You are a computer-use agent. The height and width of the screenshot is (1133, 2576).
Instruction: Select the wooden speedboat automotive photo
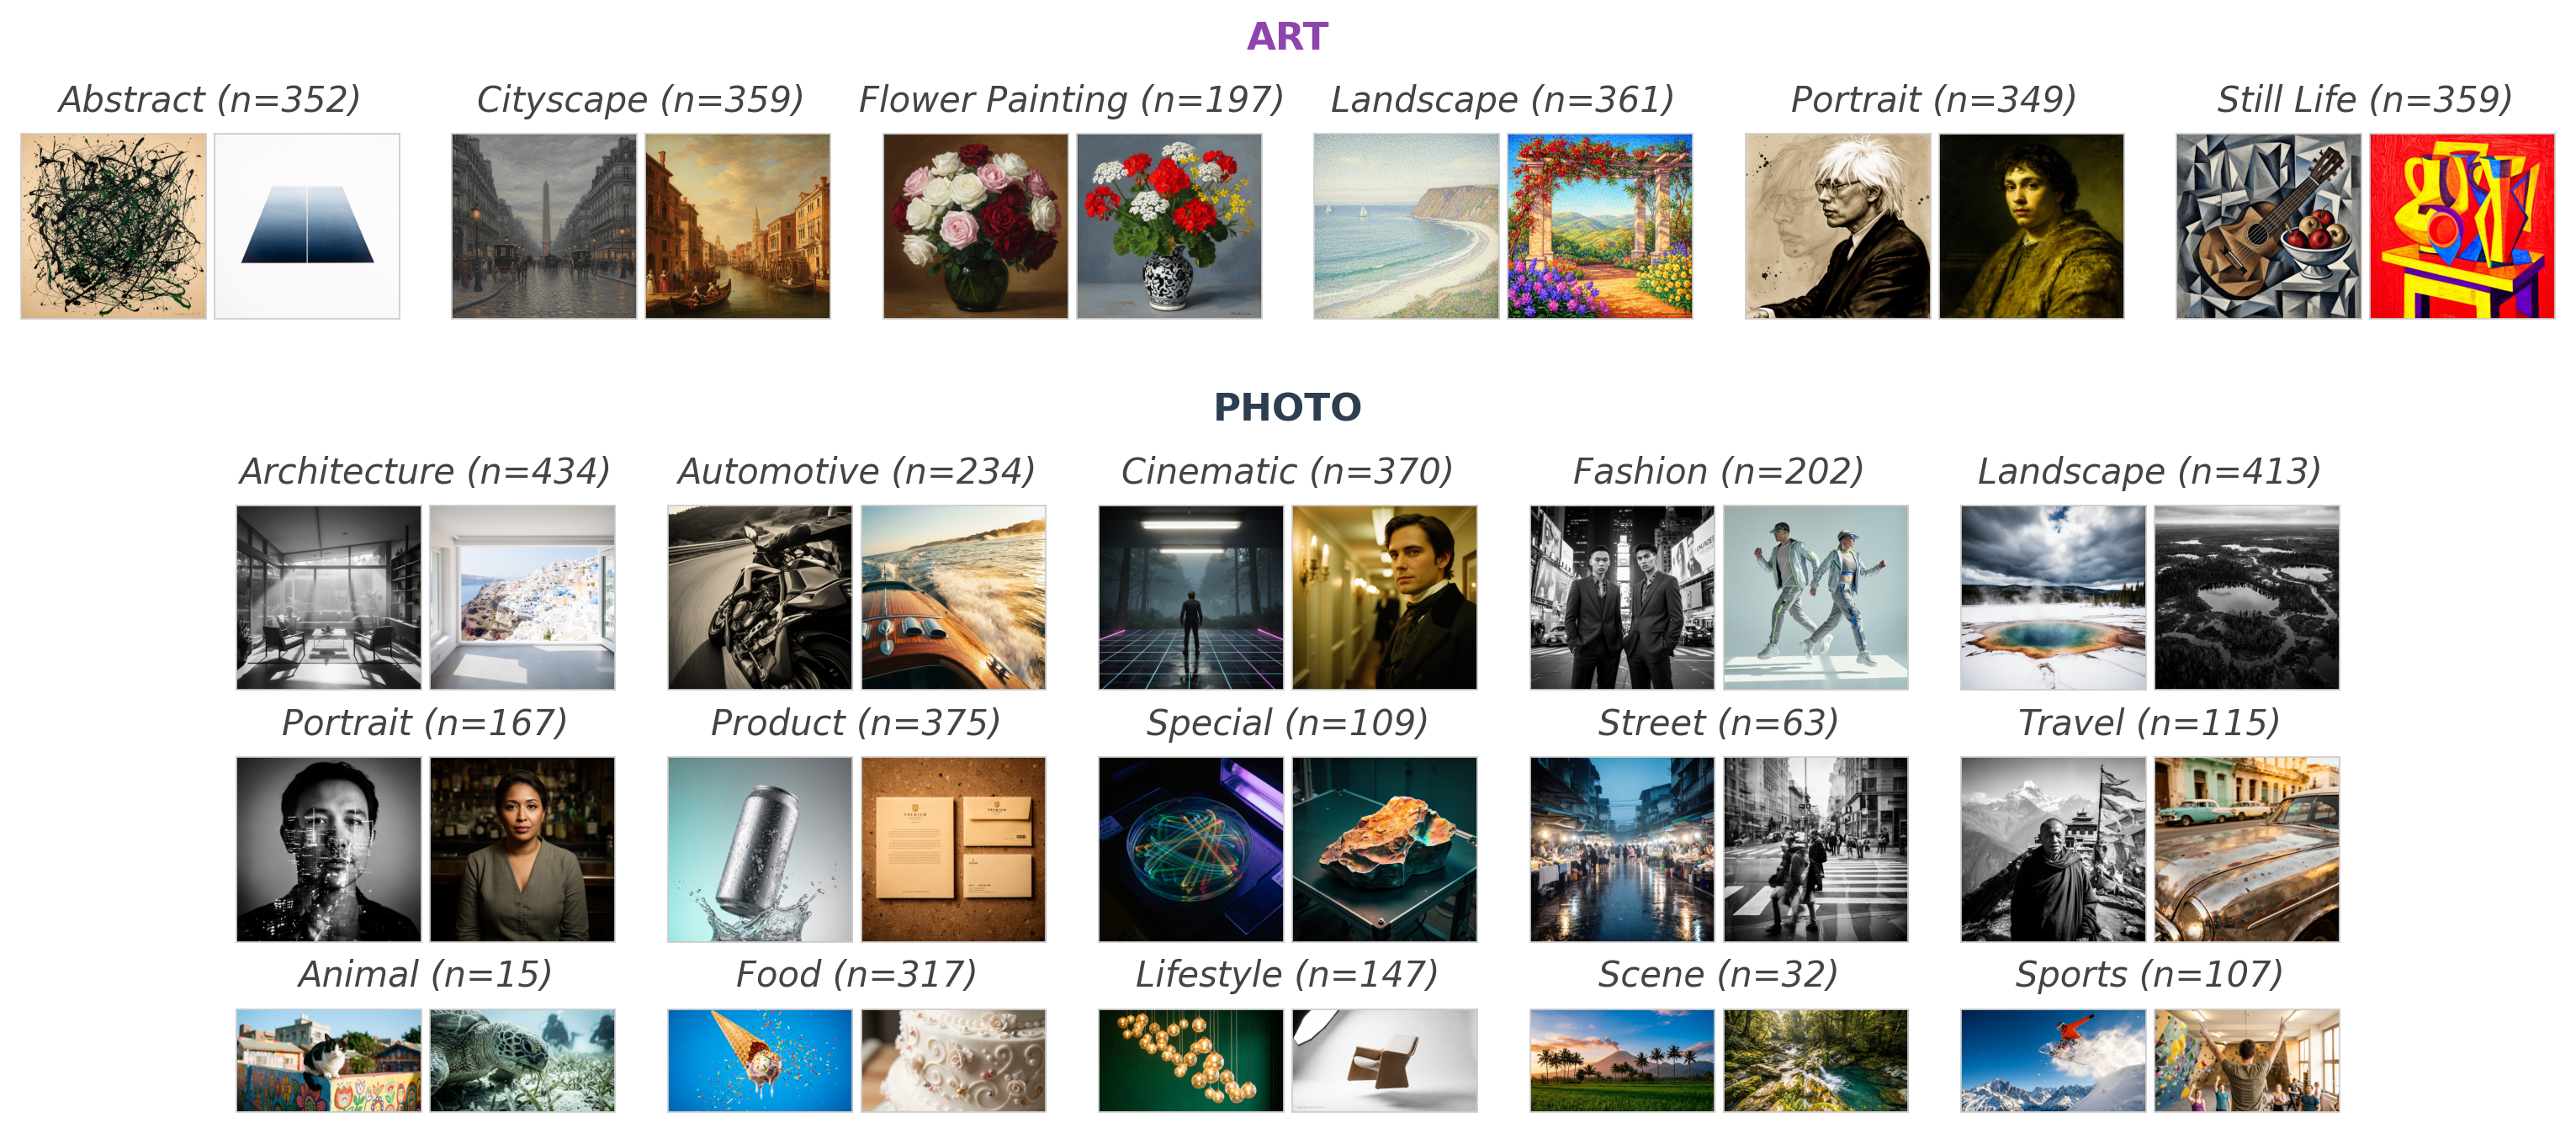point(953,597)
